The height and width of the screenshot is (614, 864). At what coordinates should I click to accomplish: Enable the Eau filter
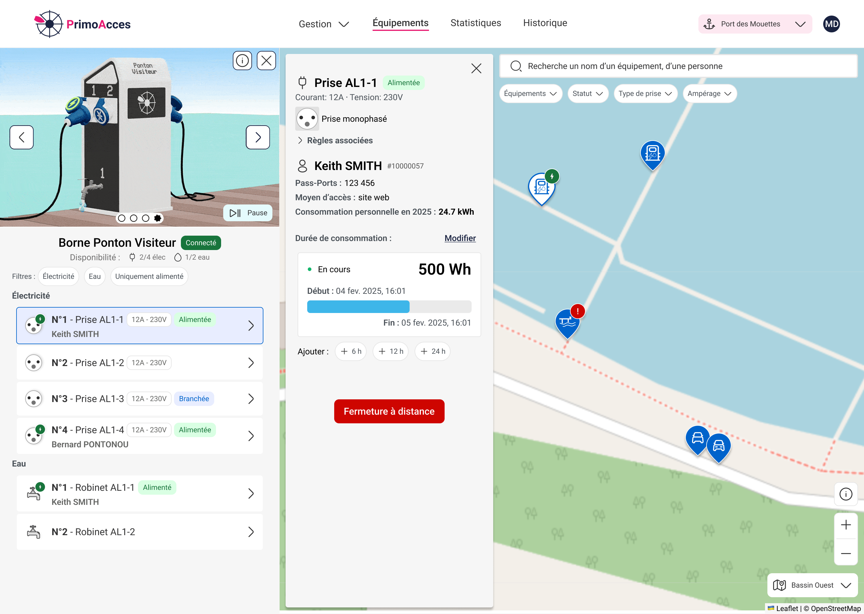94,276
